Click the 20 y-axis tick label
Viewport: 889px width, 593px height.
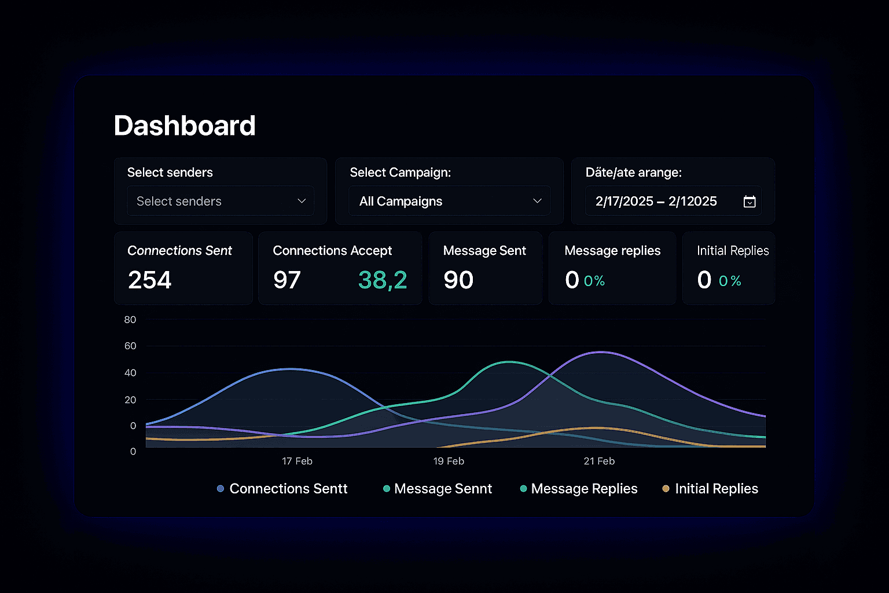pyautogui.click(x=130, y=400)
